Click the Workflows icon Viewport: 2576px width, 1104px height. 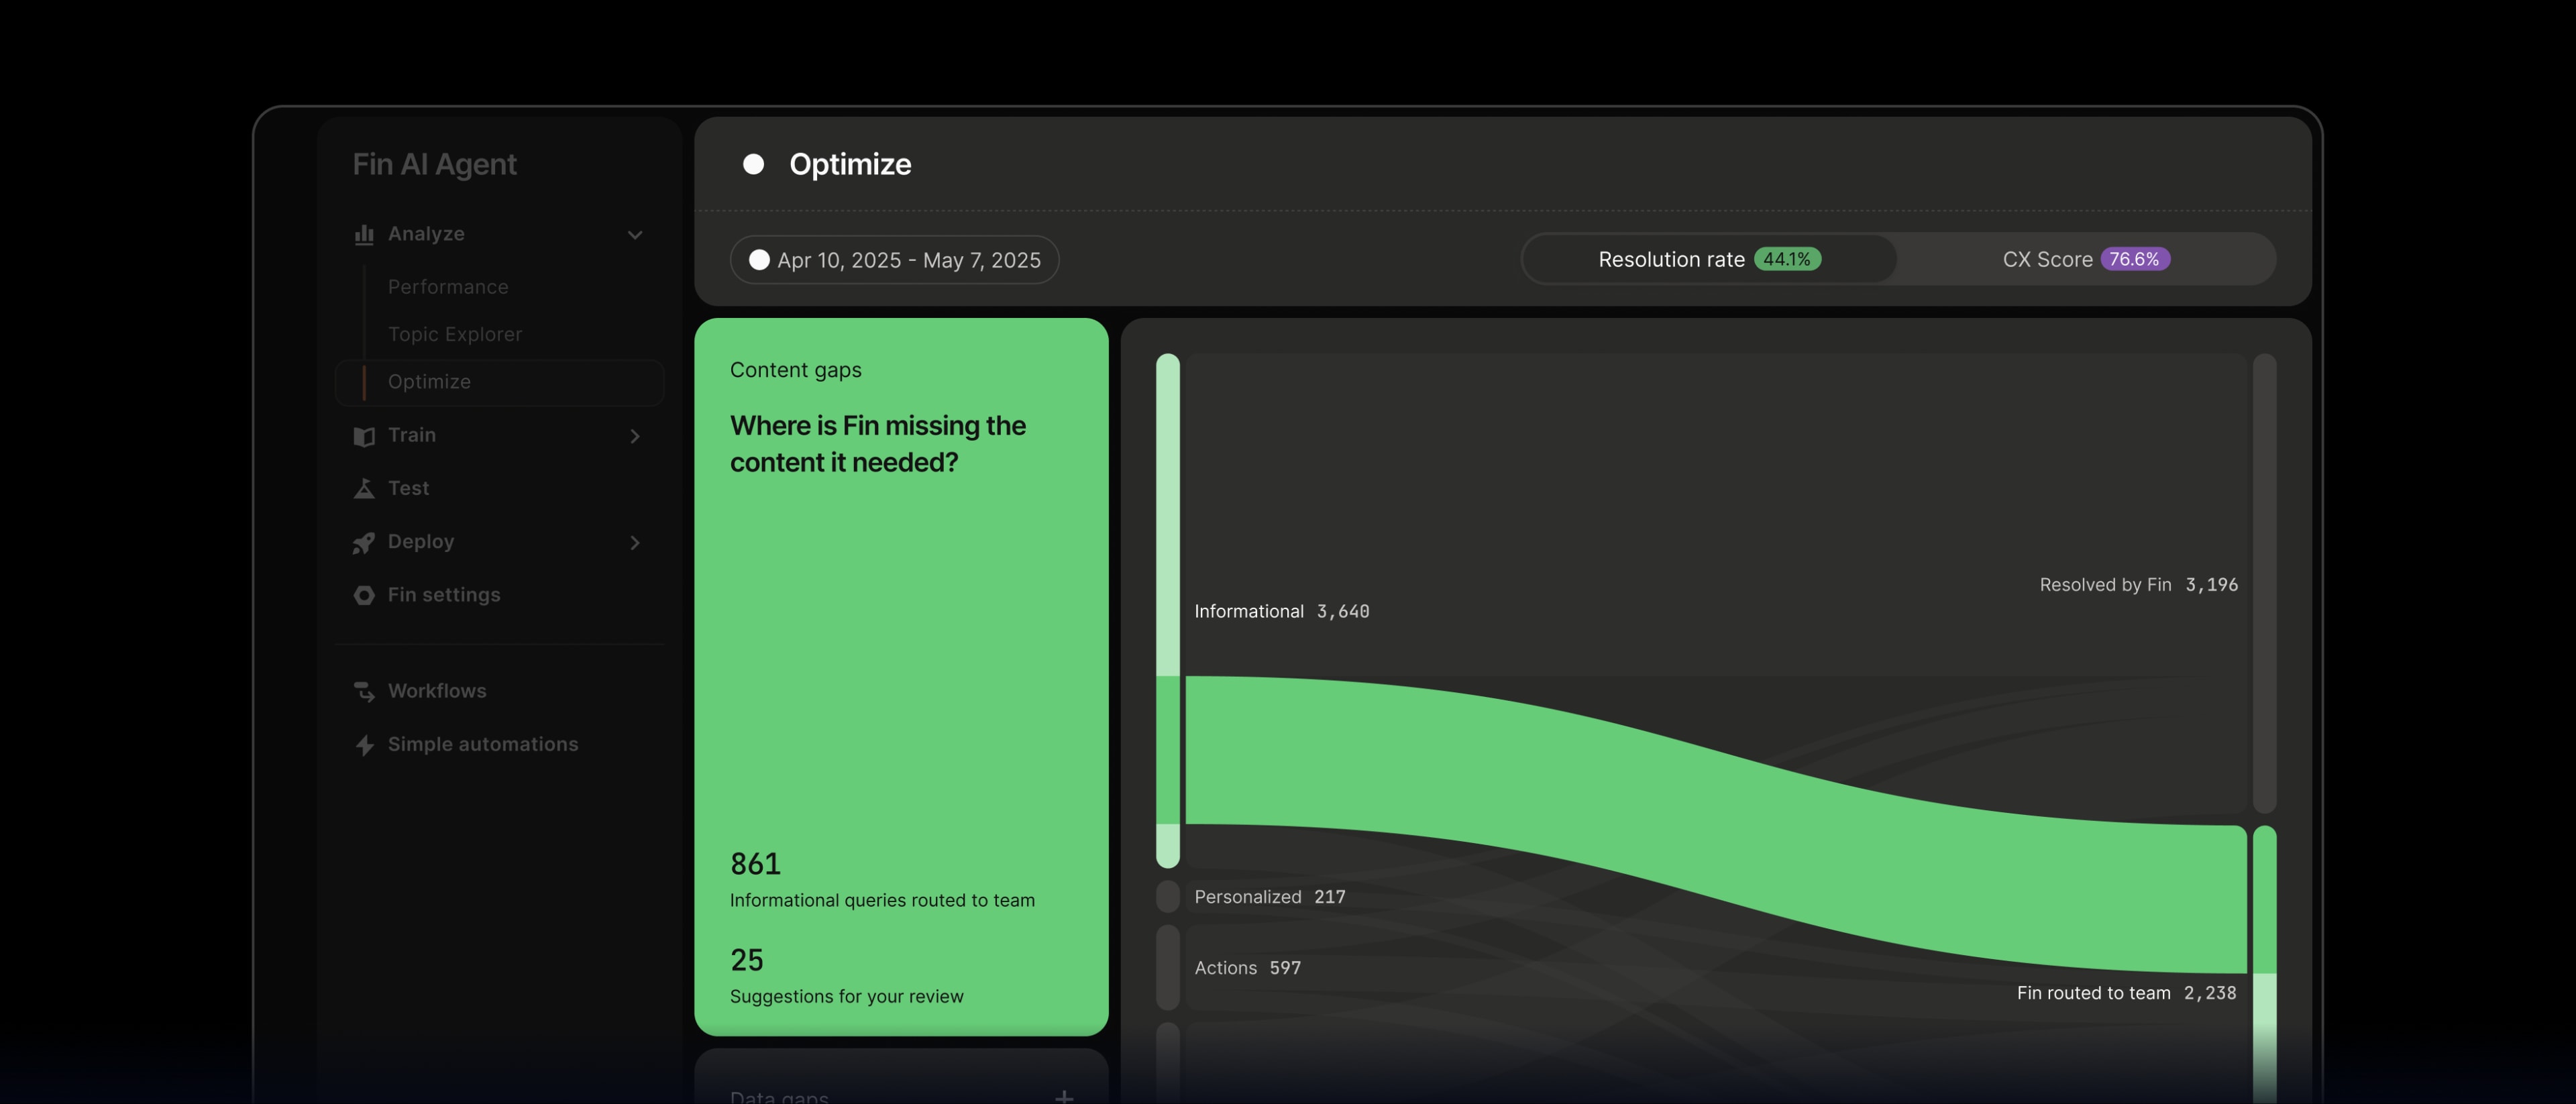point(364,691)
